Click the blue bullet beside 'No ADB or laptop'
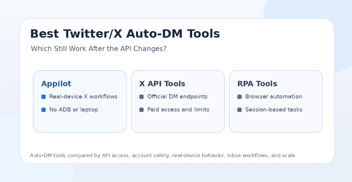352x182 pixels. [43, 110]
